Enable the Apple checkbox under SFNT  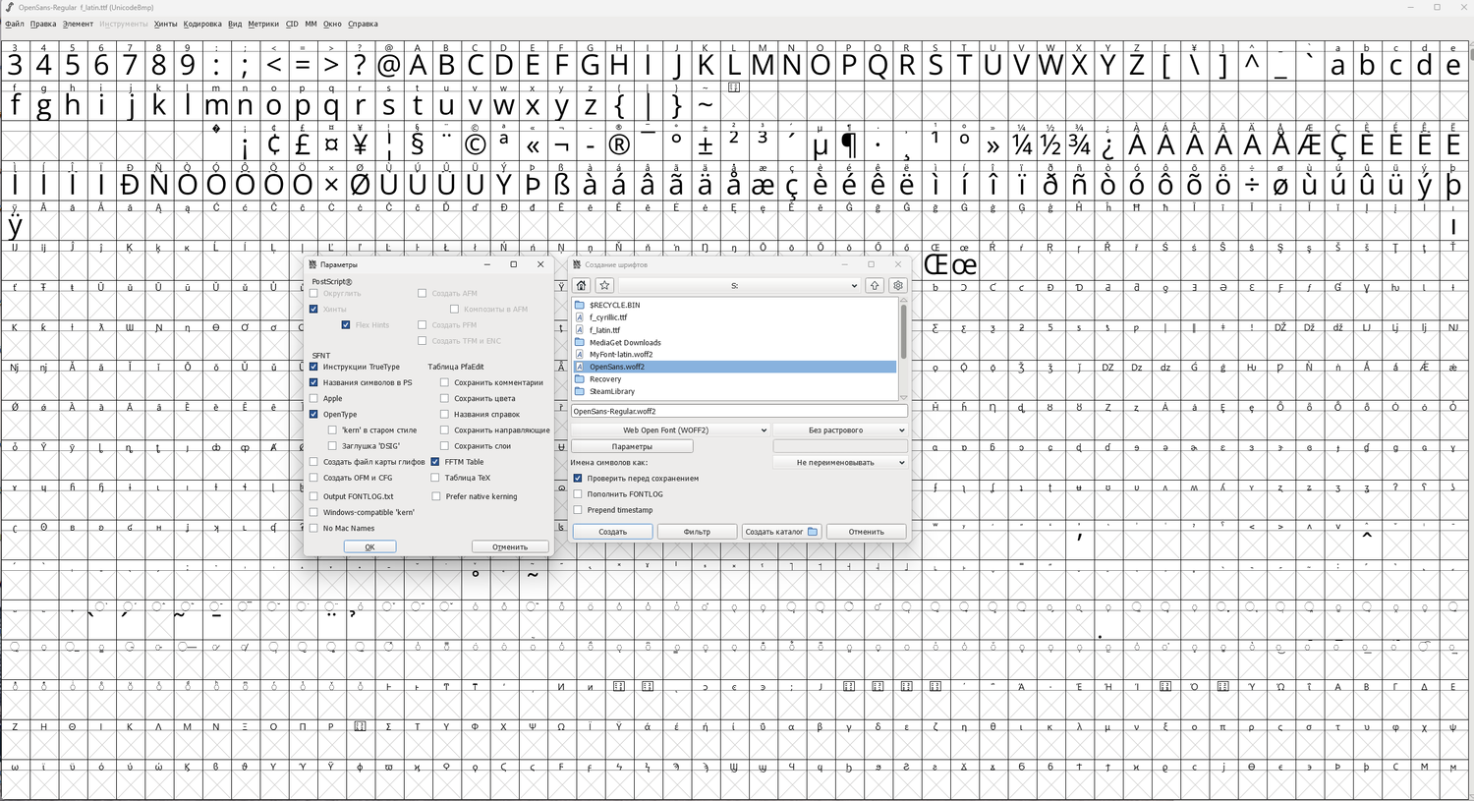[314, 398]
